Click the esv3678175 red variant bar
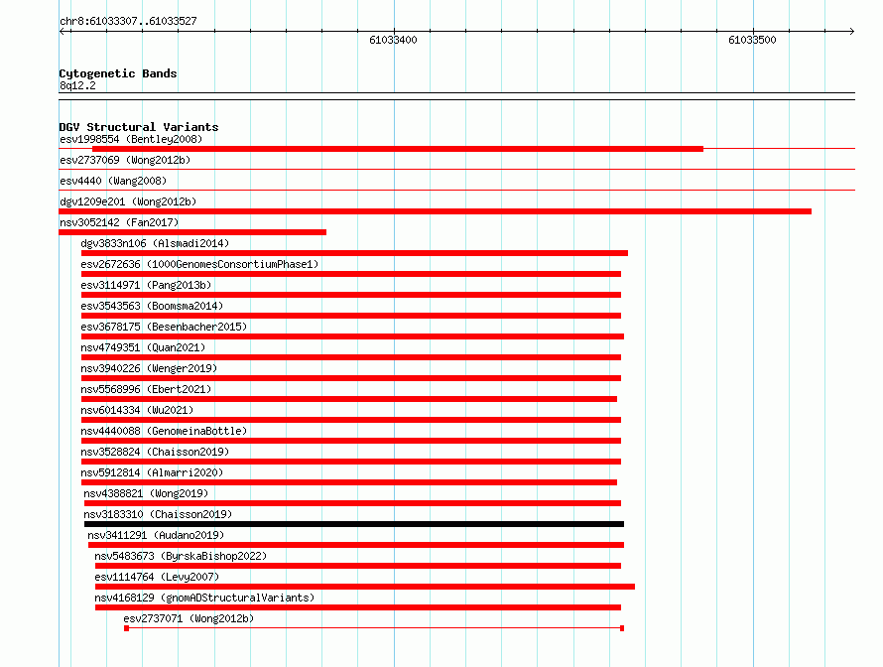The image size is (883, 667). [352, 336]
